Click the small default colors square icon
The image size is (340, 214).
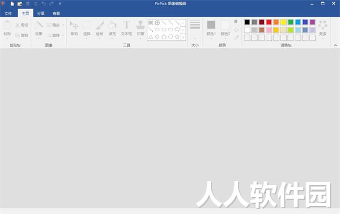click(x=236, y=22)
